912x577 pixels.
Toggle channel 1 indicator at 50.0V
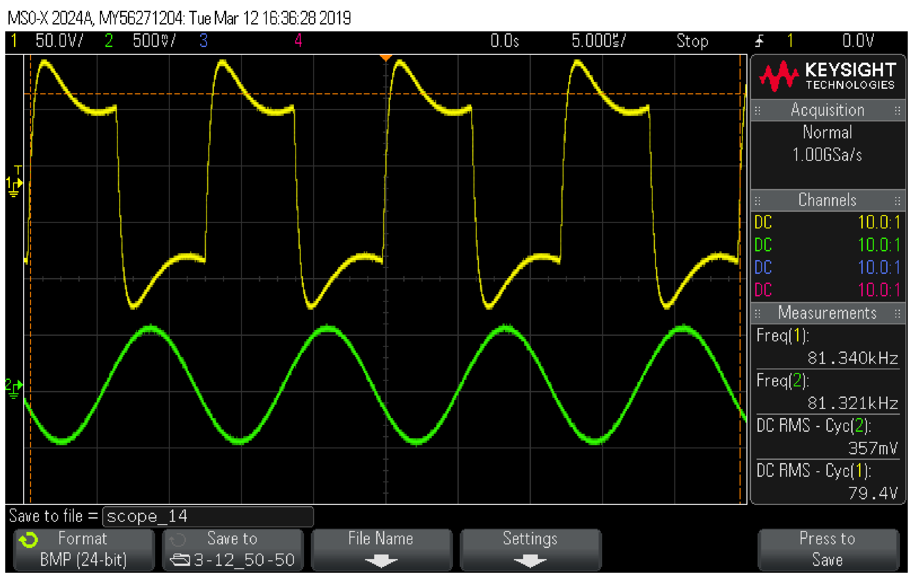14,40
